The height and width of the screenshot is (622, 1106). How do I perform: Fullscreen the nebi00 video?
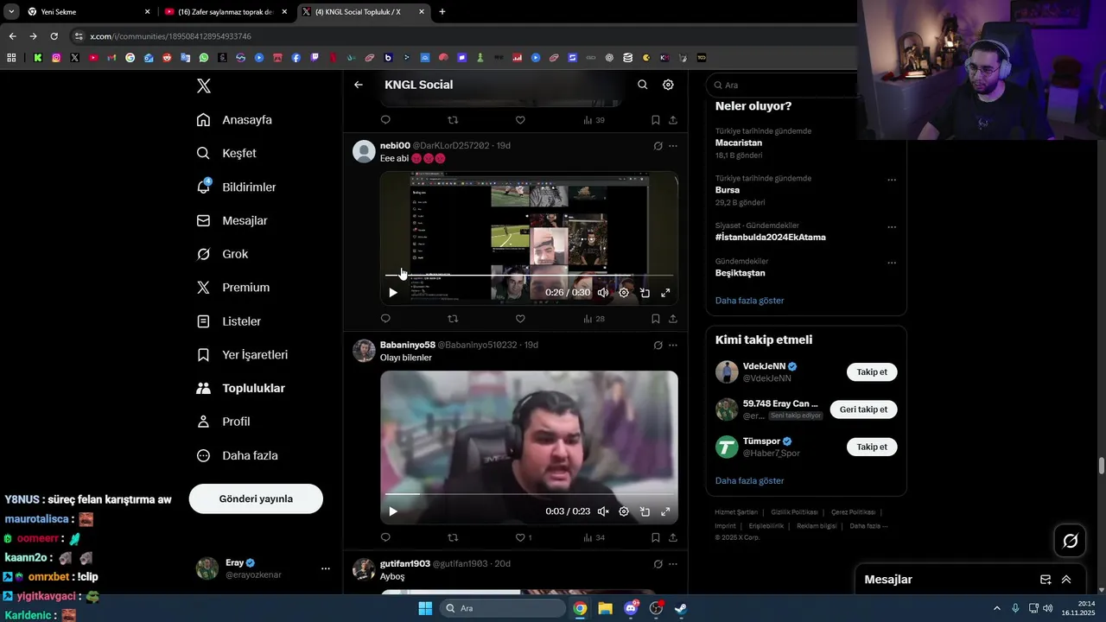[665, 293]
